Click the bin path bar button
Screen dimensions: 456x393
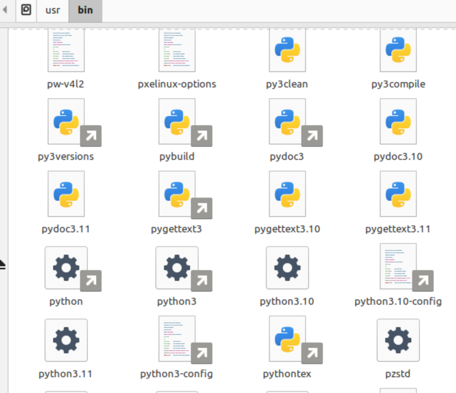(85, 10)
